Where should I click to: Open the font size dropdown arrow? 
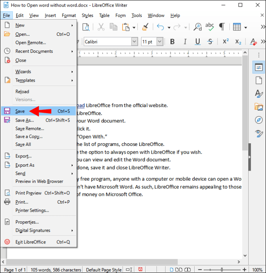coord(160,42)
